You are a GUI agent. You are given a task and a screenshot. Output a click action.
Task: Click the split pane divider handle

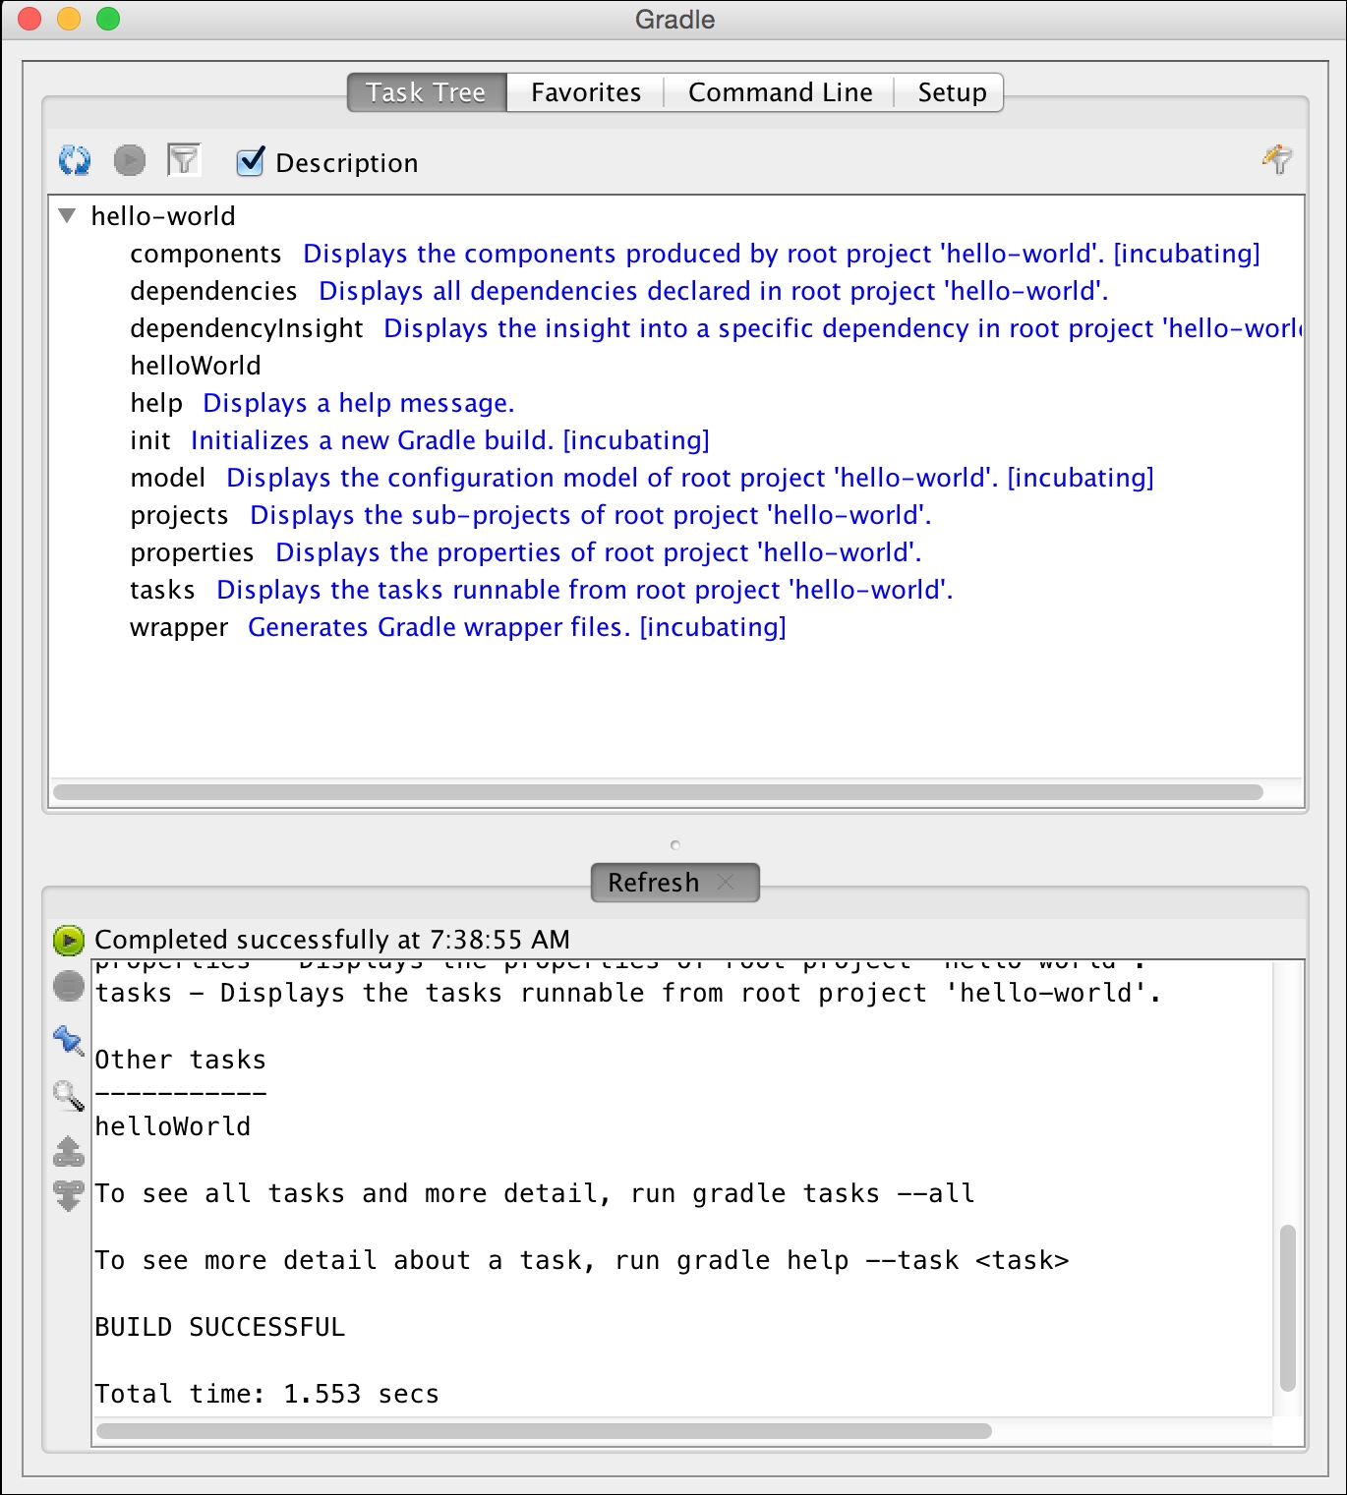(x=674, y=845)
